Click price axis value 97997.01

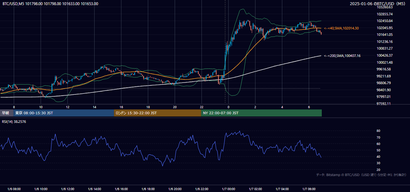coord(384,97)
